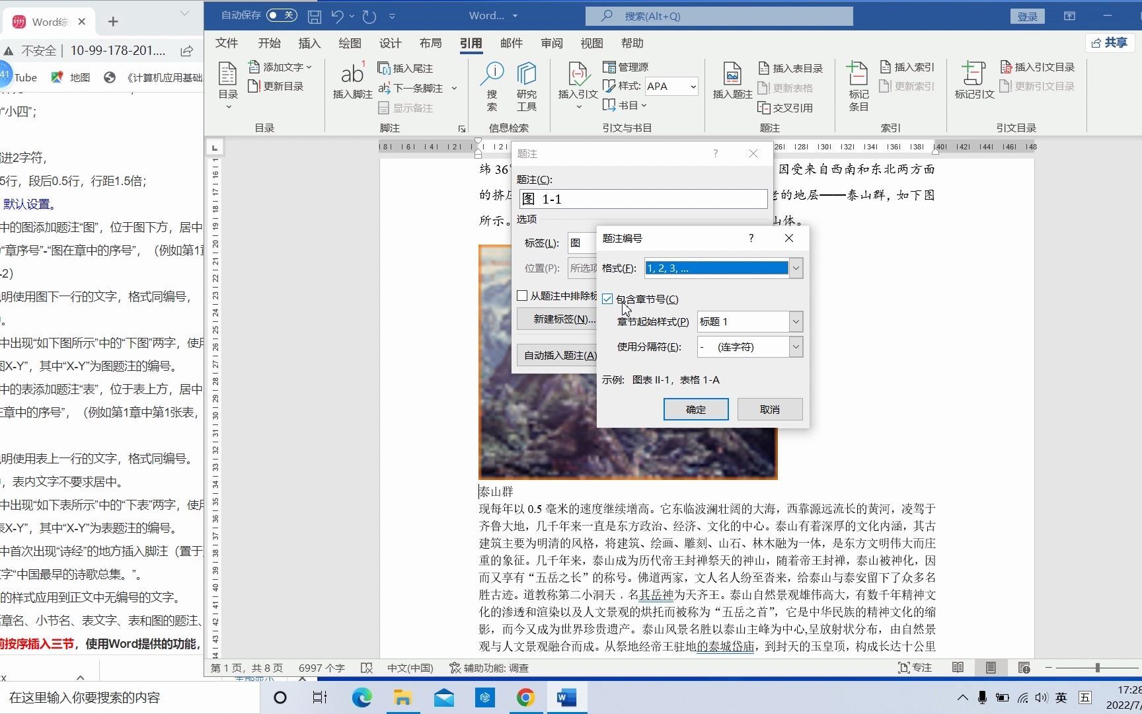Image resolution: width=1142 pixels, height=714 pixels.
Task: Click the ribbon display options icon
Action: point(1069,16)
